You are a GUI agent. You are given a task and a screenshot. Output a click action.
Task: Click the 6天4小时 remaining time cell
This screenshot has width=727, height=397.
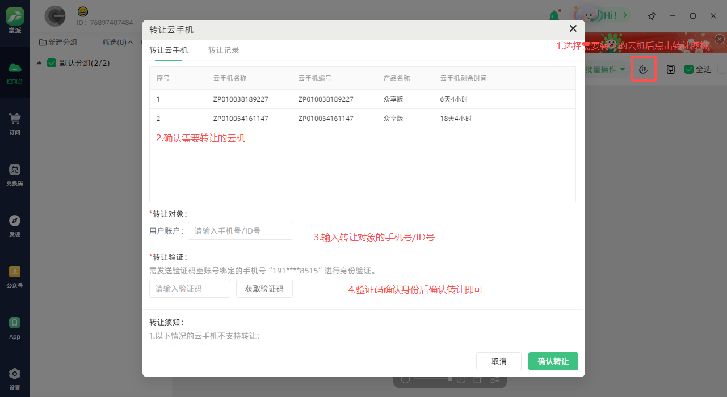[x=454, y=99]
